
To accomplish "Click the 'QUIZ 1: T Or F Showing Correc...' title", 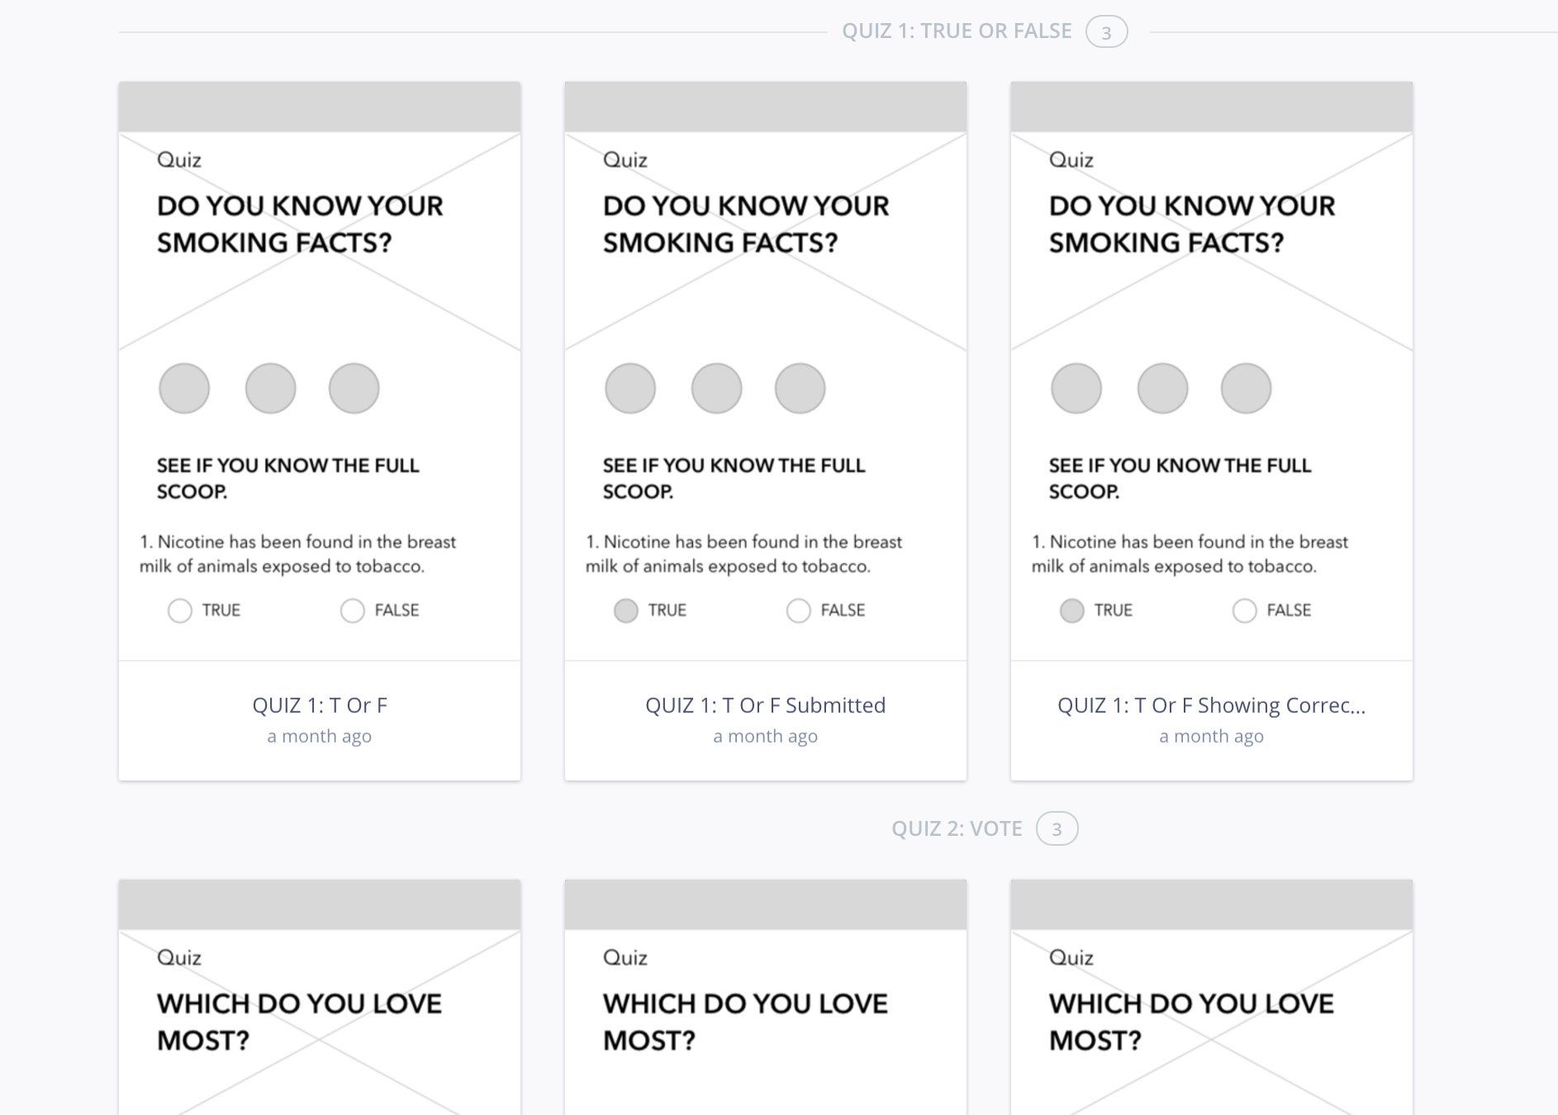I will (x=1212, y=705).
